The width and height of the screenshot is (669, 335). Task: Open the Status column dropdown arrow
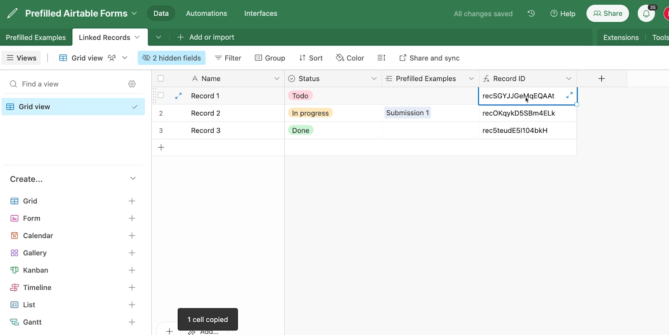[374, 79]
